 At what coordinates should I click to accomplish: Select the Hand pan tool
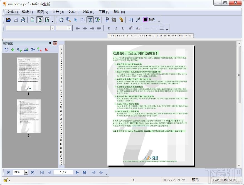[61, 20]
